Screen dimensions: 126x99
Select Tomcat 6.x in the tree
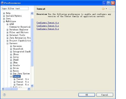(x=22, y=85)
